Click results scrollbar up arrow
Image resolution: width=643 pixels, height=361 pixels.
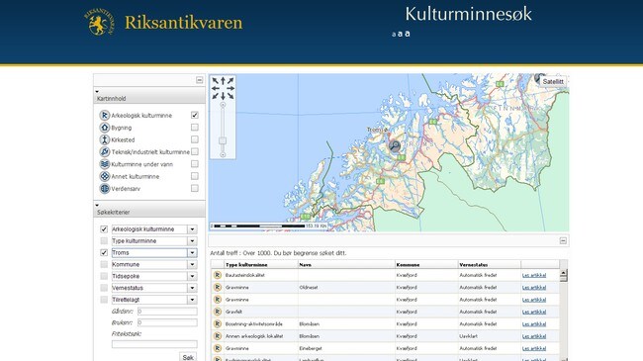point(564,272)
